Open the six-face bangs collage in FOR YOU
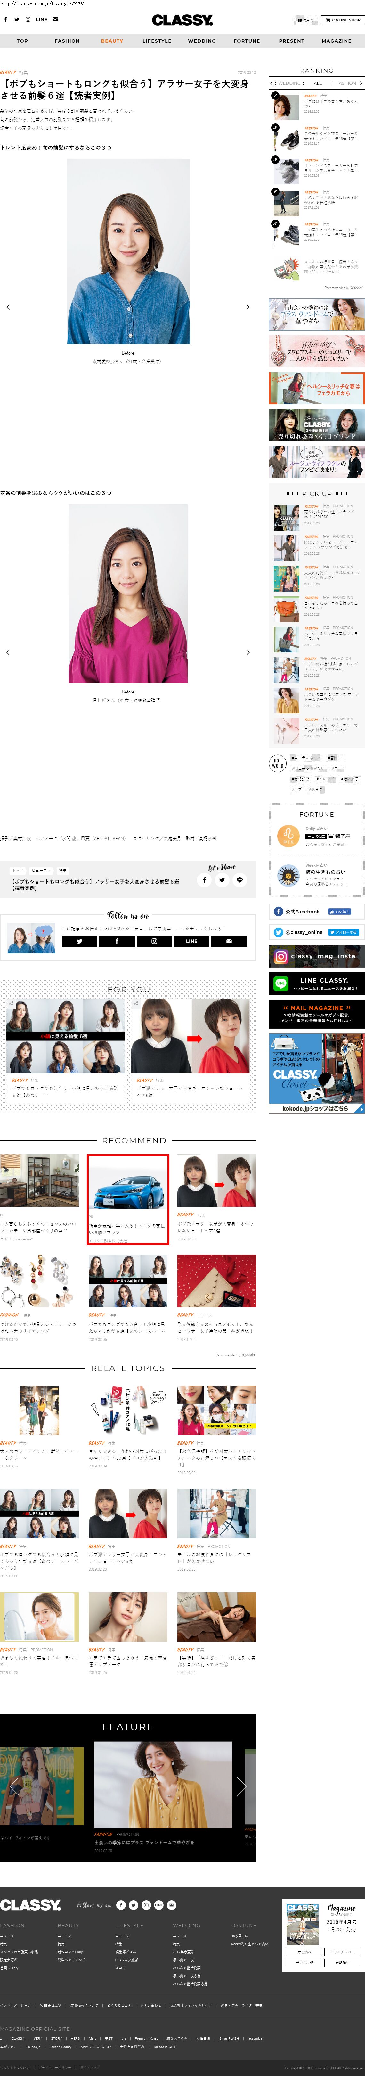Screen dimensions: 365x2076 point(64,1036)
